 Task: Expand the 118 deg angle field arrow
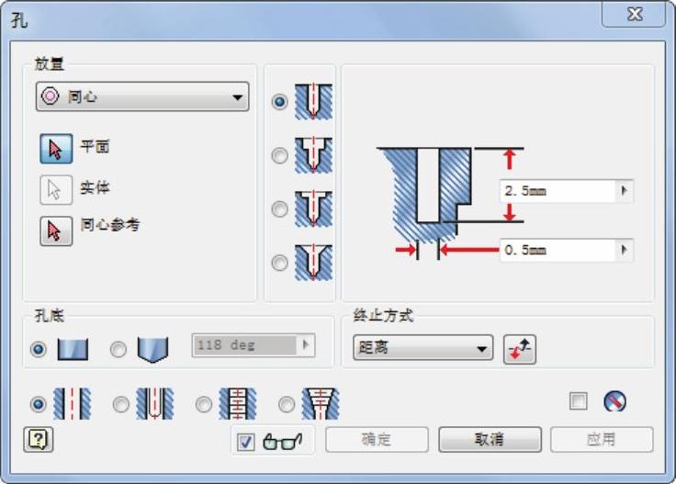[x=306, y=344]
